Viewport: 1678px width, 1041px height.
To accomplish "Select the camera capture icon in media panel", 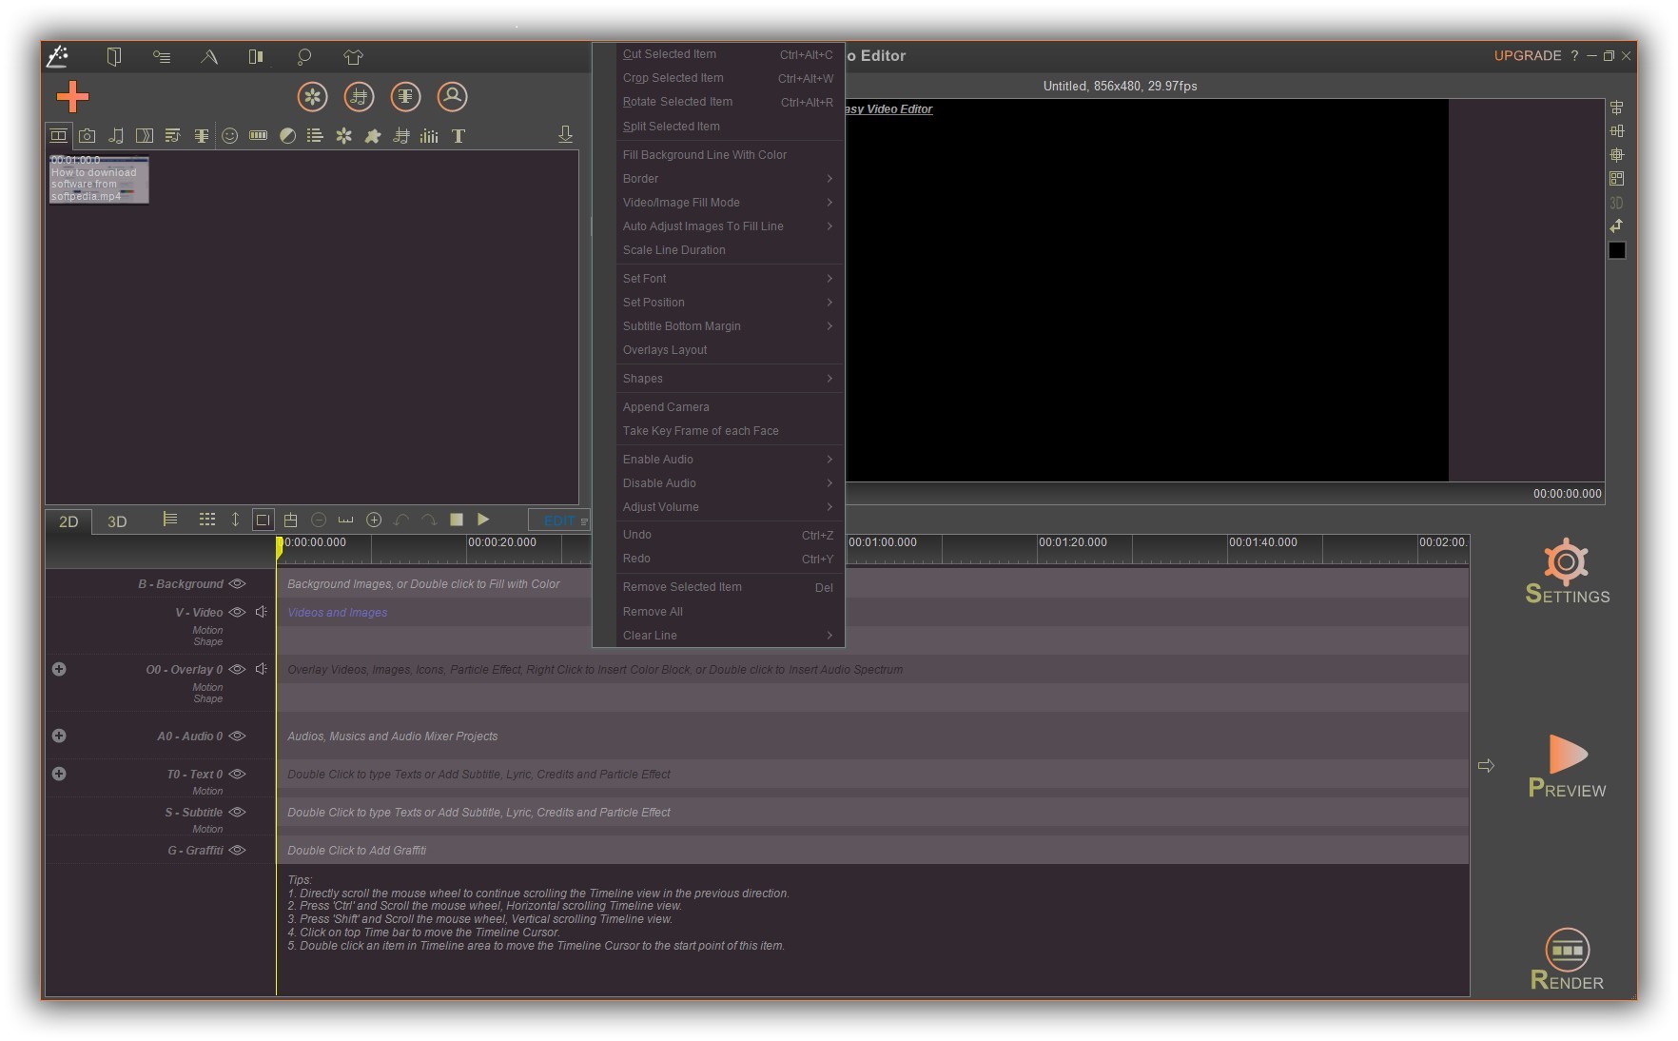I will [87, 135].
